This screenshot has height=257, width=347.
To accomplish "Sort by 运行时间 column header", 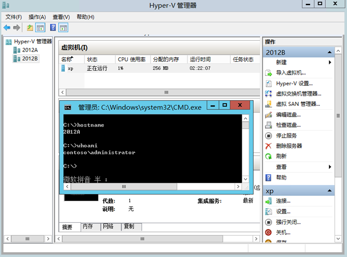I will coord(209,59).
